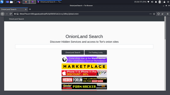Image resolution: width=170 pixels, height=95 pixels.
Task: Open the notifications bell icon
Action: pos(156,2)
